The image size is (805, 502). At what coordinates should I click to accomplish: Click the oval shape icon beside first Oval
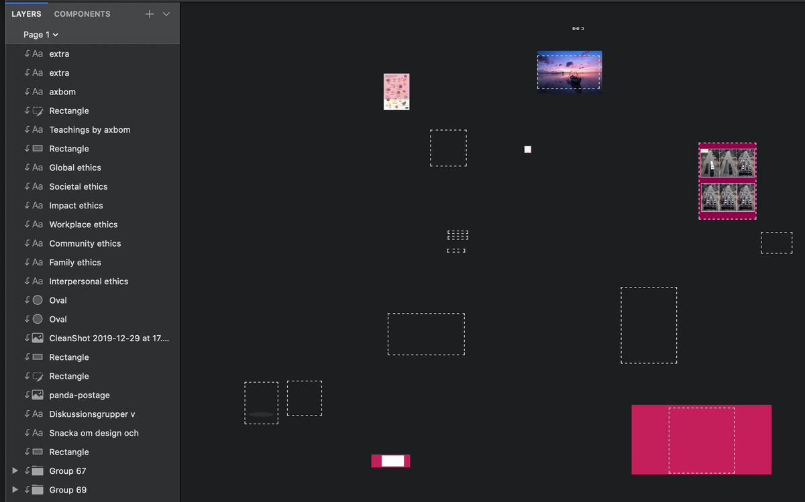tap(38, 300)
